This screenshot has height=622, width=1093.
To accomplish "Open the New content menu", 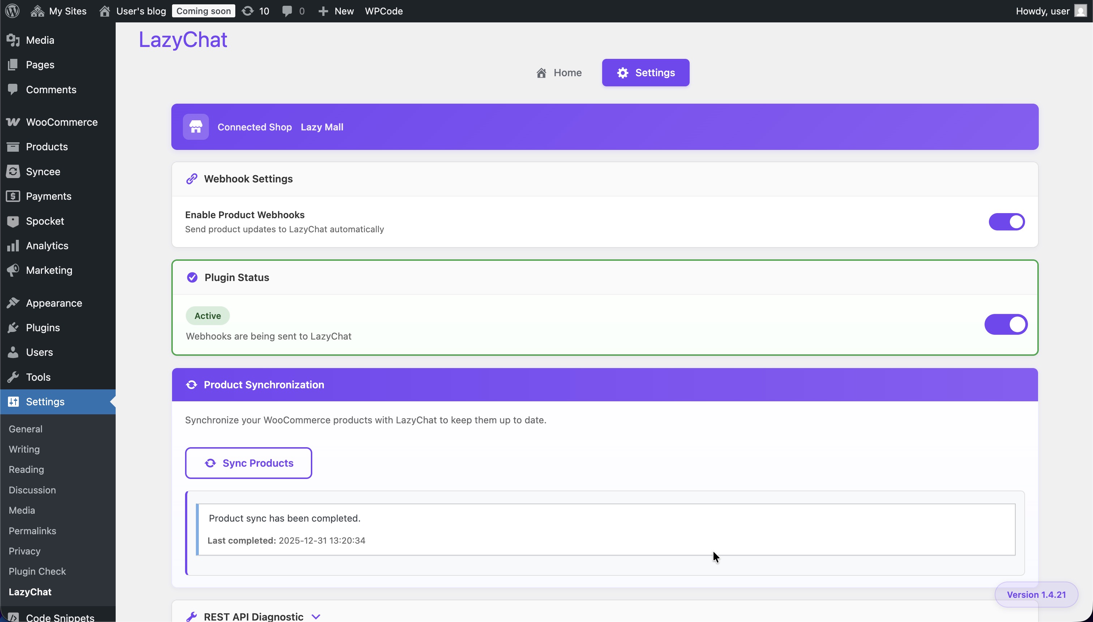I will pyautogui.click(x=336, y=11).
